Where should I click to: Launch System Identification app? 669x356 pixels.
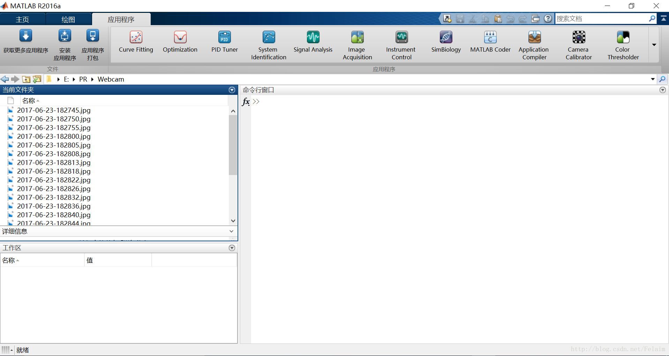click(x=269, y=46)
